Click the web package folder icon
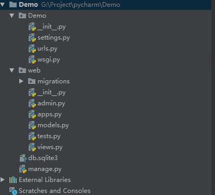Screen dimensions: 215x195 (x=22, y=70)
